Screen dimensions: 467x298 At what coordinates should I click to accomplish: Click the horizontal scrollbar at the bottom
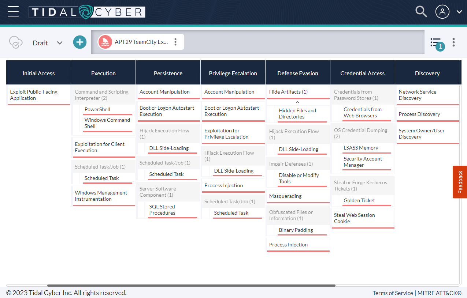pos(191,286)
